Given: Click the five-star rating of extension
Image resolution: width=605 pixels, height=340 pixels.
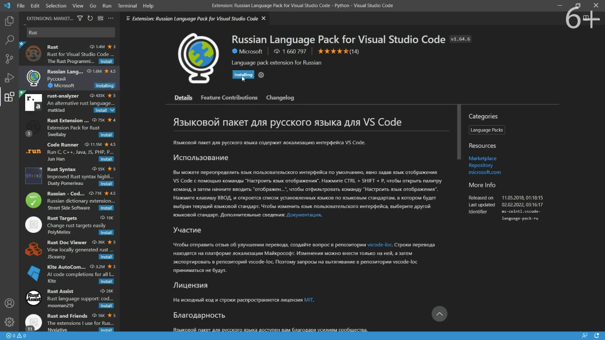Looking at the screenshot, I should coord(333,51).
